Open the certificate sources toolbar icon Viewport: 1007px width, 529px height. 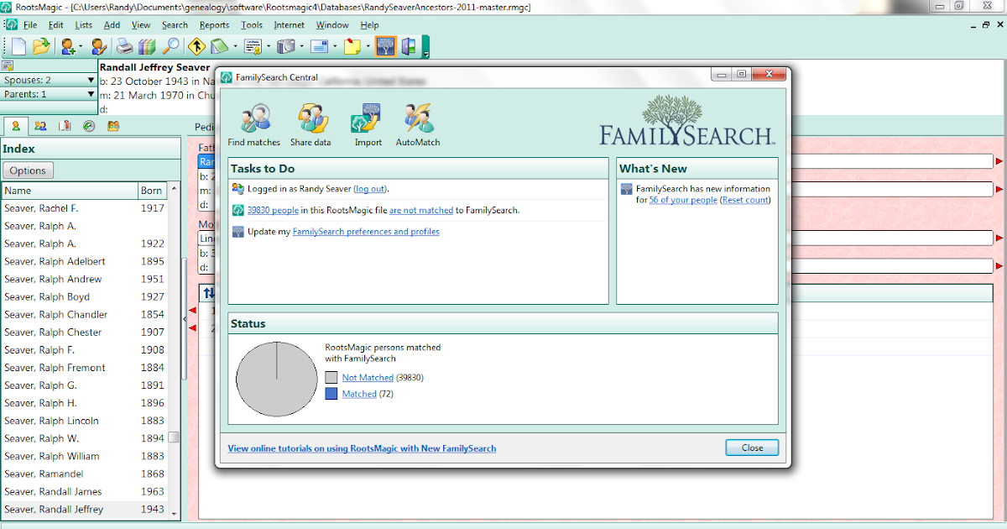point(252,46)
